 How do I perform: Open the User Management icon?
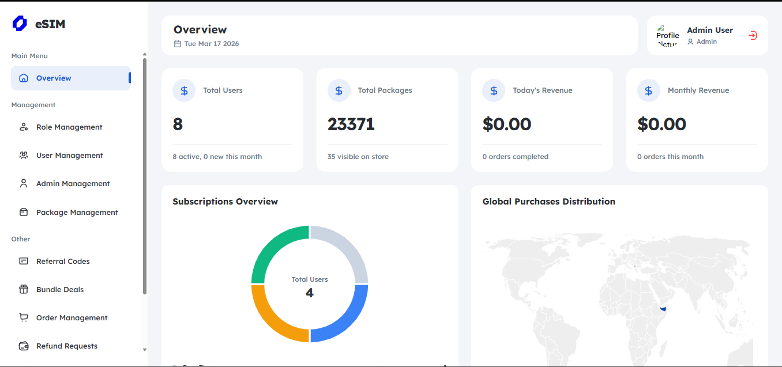click(24, 155)
